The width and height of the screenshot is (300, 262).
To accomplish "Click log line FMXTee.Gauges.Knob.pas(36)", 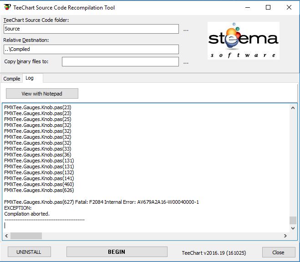I will click(38, 155).
